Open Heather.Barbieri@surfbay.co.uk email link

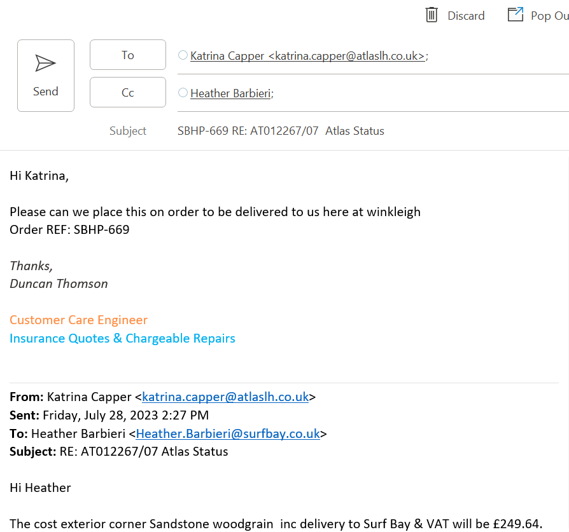click(228, 433)
